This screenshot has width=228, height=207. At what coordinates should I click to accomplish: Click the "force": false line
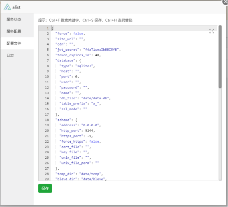(70, 34)
